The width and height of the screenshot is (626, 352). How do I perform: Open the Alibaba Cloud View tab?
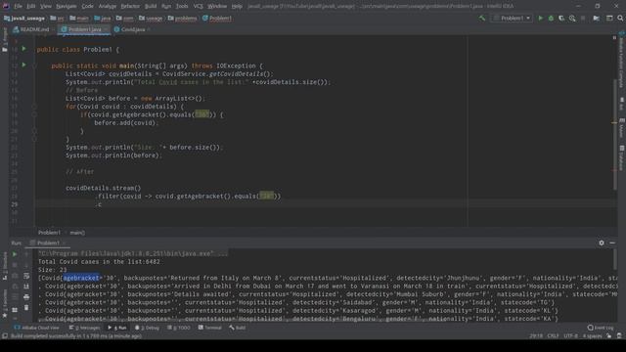[x=37, y=328]
